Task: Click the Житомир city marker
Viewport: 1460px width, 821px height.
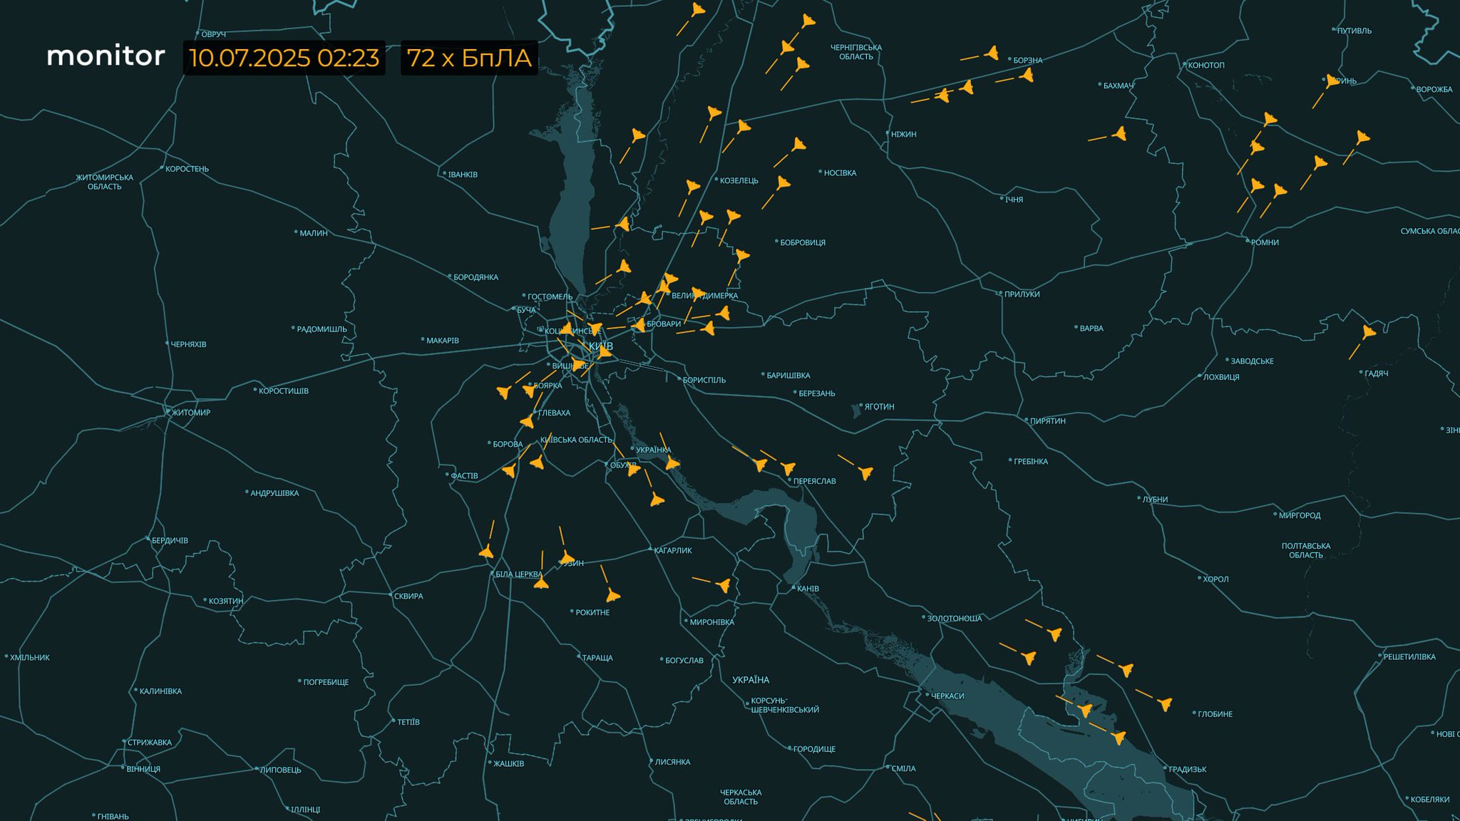Action: tap(168, 412)
